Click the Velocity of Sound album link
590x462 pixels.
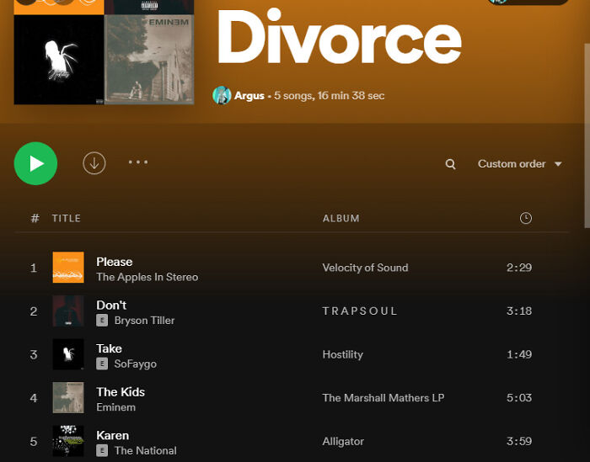click(365, 268)
